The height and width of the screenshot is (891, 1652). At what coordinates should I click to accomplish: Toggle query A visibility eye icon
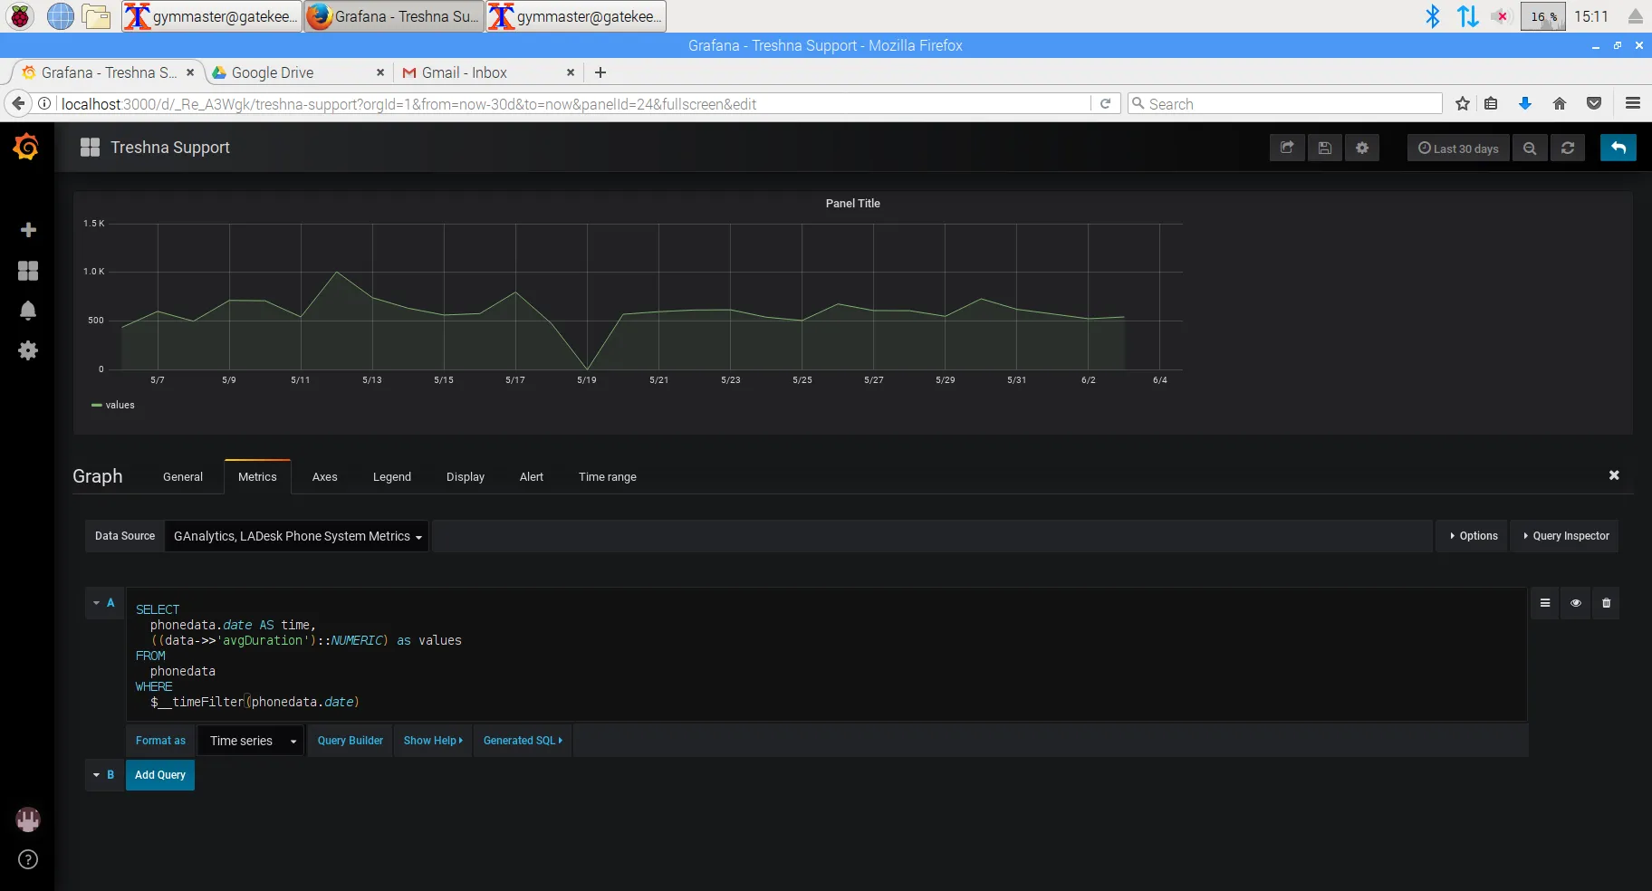1576,603
